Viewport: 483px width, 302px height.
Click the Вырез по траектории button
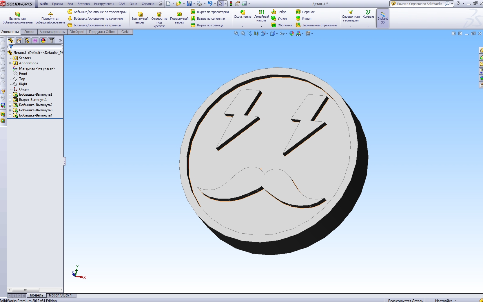coord(210,12)
